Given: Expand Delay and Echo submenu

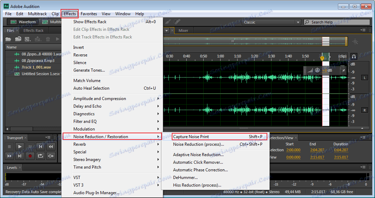Looking at the screenshot, I should tap(113, 106).
